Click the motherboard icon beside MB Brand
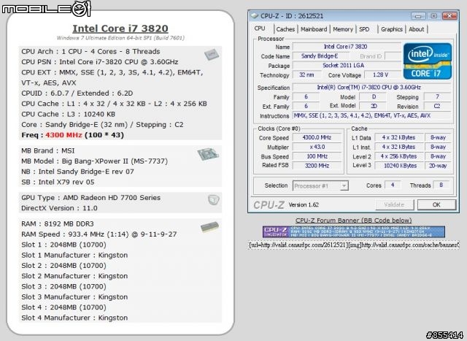Viewport: 467px width, 341px height. coord(208,154)
